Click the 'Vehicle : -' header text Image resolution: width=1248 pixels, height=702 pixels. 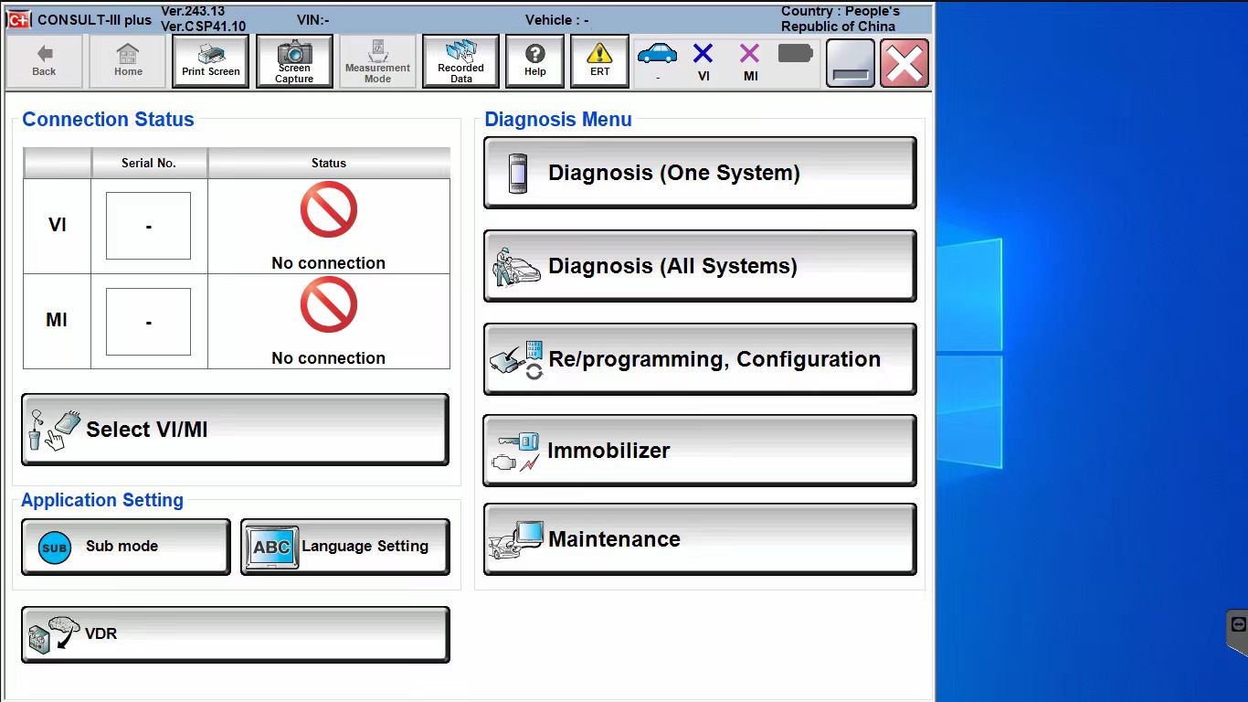[557, 19]
